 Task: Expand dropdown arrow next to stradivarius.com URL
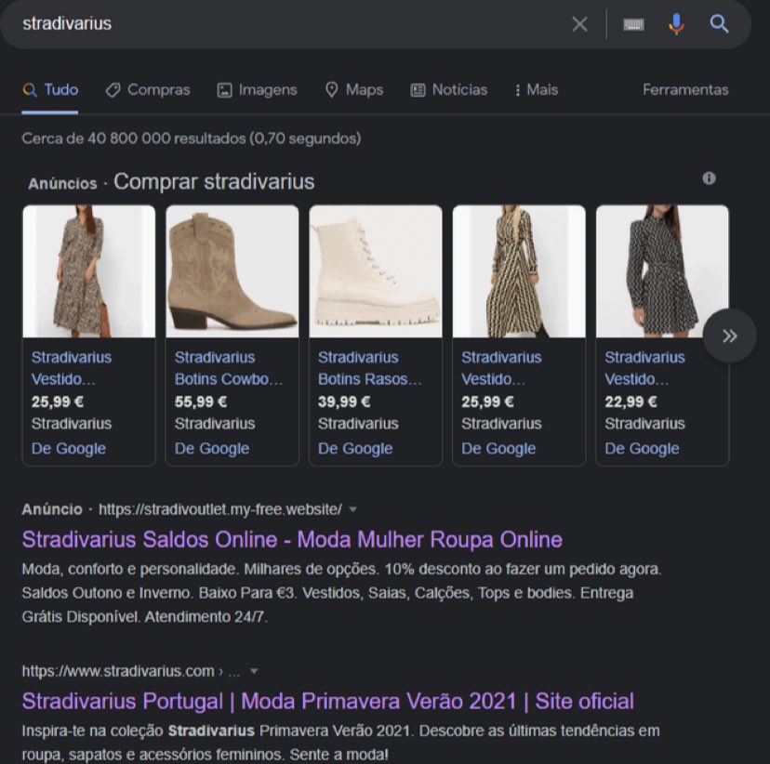point(254,671)
